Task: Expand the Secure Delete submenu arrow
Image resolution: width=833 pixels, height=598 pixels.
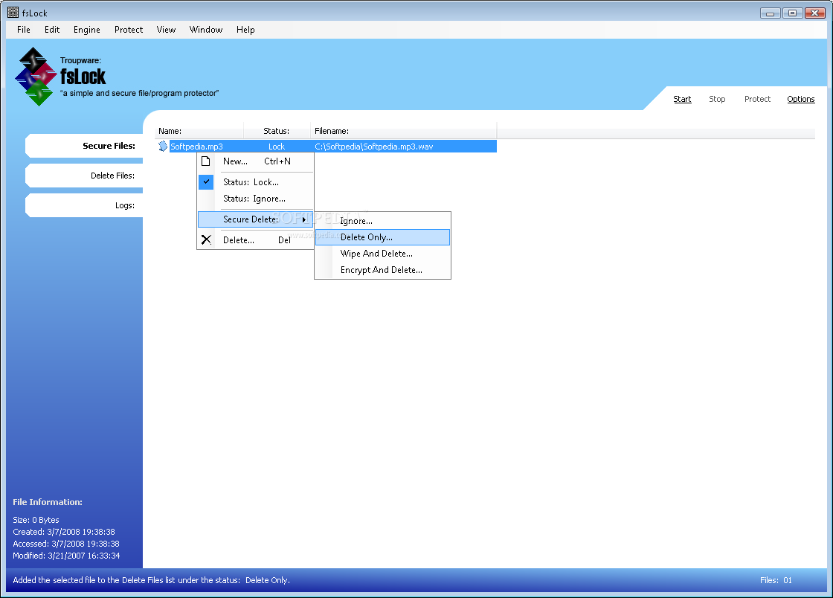Action: click(304, 219)
